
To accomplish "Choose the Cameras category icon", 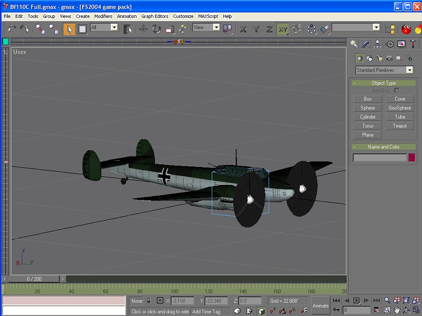I will pos(389,58).
